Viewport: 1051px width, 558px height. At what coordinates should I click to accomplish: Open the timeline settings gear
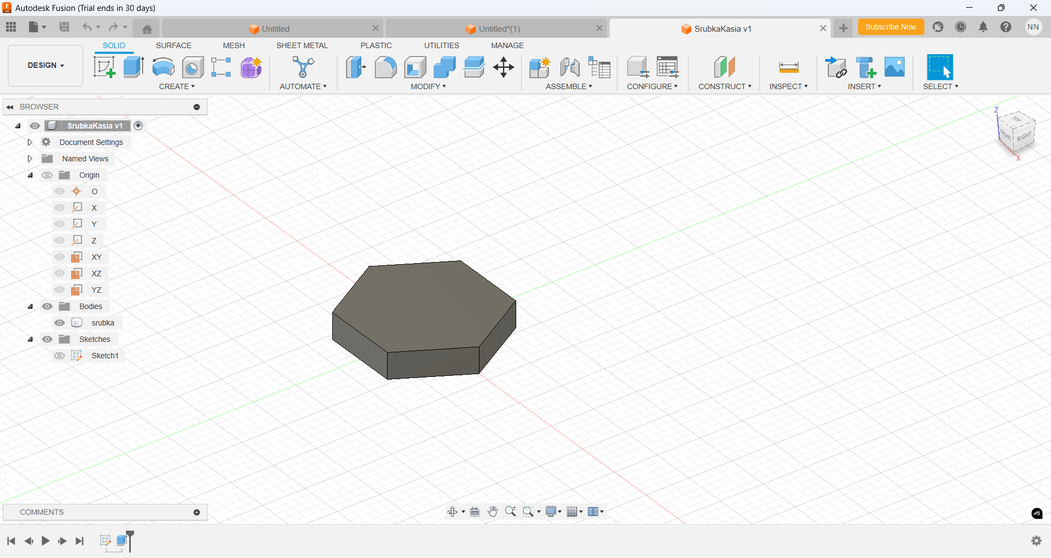click(x=1036, y=540)
